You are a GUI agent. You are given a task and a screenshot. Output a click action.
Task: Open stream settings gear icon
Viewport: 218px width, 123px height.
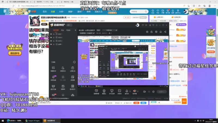153,92
